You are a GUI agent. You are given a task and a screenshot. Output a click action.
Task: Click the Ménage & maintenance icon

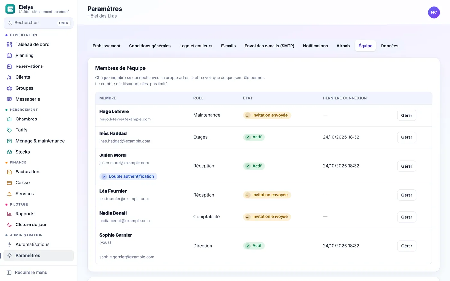(x=9, y=141)
